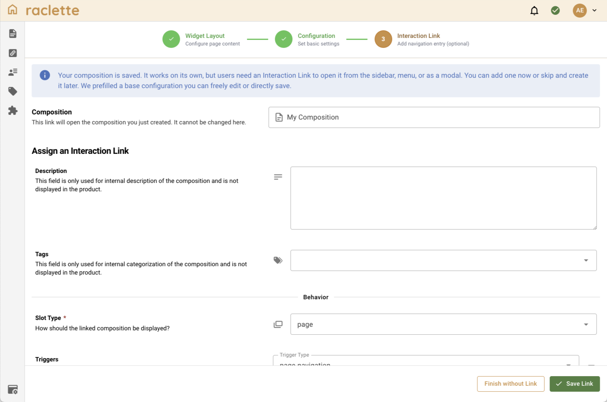
Task: Click the green status check icon
Action: pos(555,10)
